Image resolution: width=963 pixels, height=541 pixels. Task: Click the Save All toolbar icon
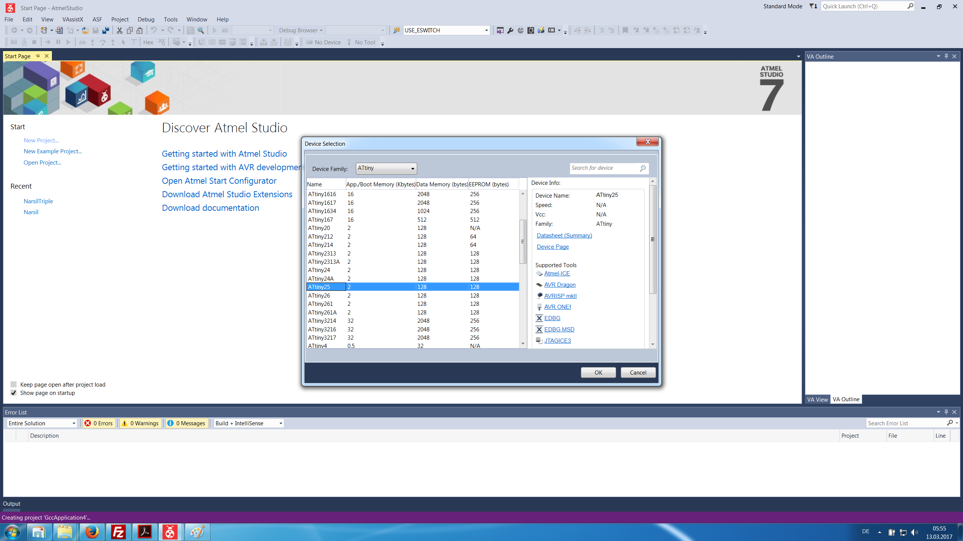coord(106,30)
